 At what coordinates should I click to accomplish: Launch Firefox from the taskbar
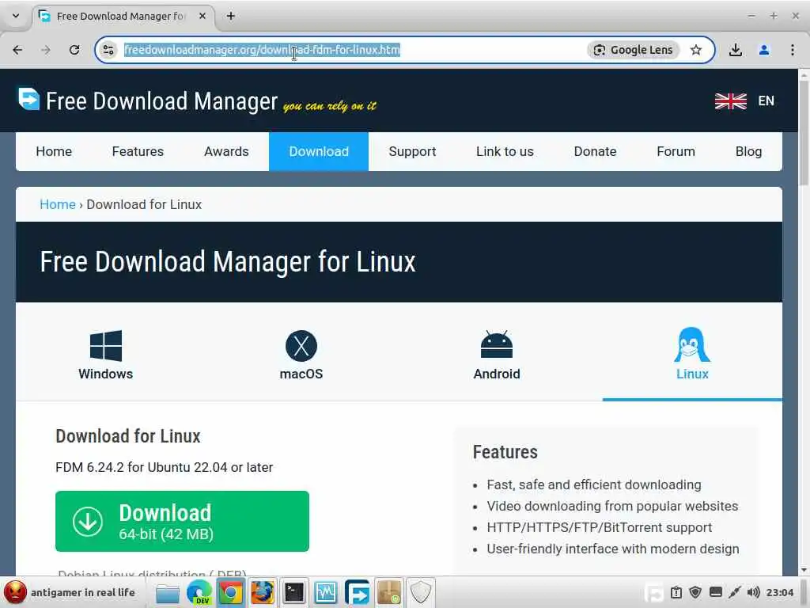point(263,592)
